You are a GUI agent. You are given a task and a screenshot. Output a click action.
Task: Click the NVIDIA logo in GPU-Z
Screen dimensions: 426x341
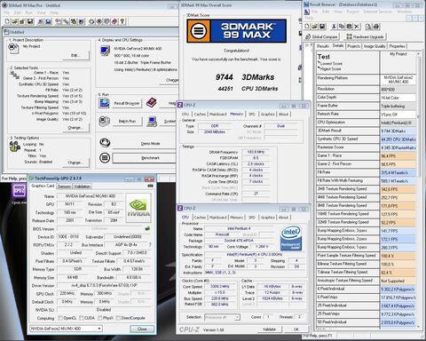pos(138,208)
